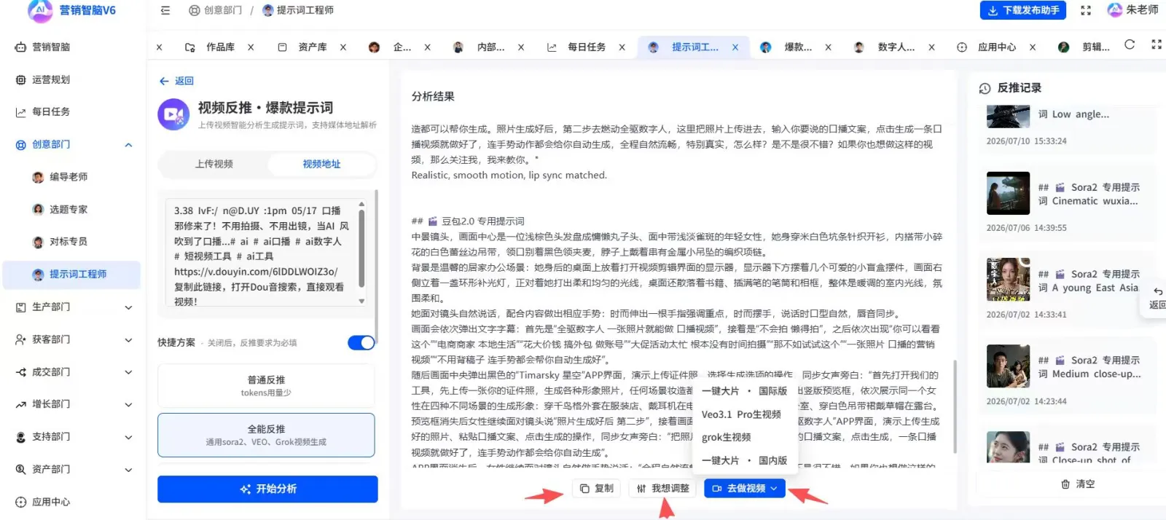Select 提示词工程师 in the sidebar
Image resolution: width=1166 pixels, height=520 pixels.
[x=71, y=275]
